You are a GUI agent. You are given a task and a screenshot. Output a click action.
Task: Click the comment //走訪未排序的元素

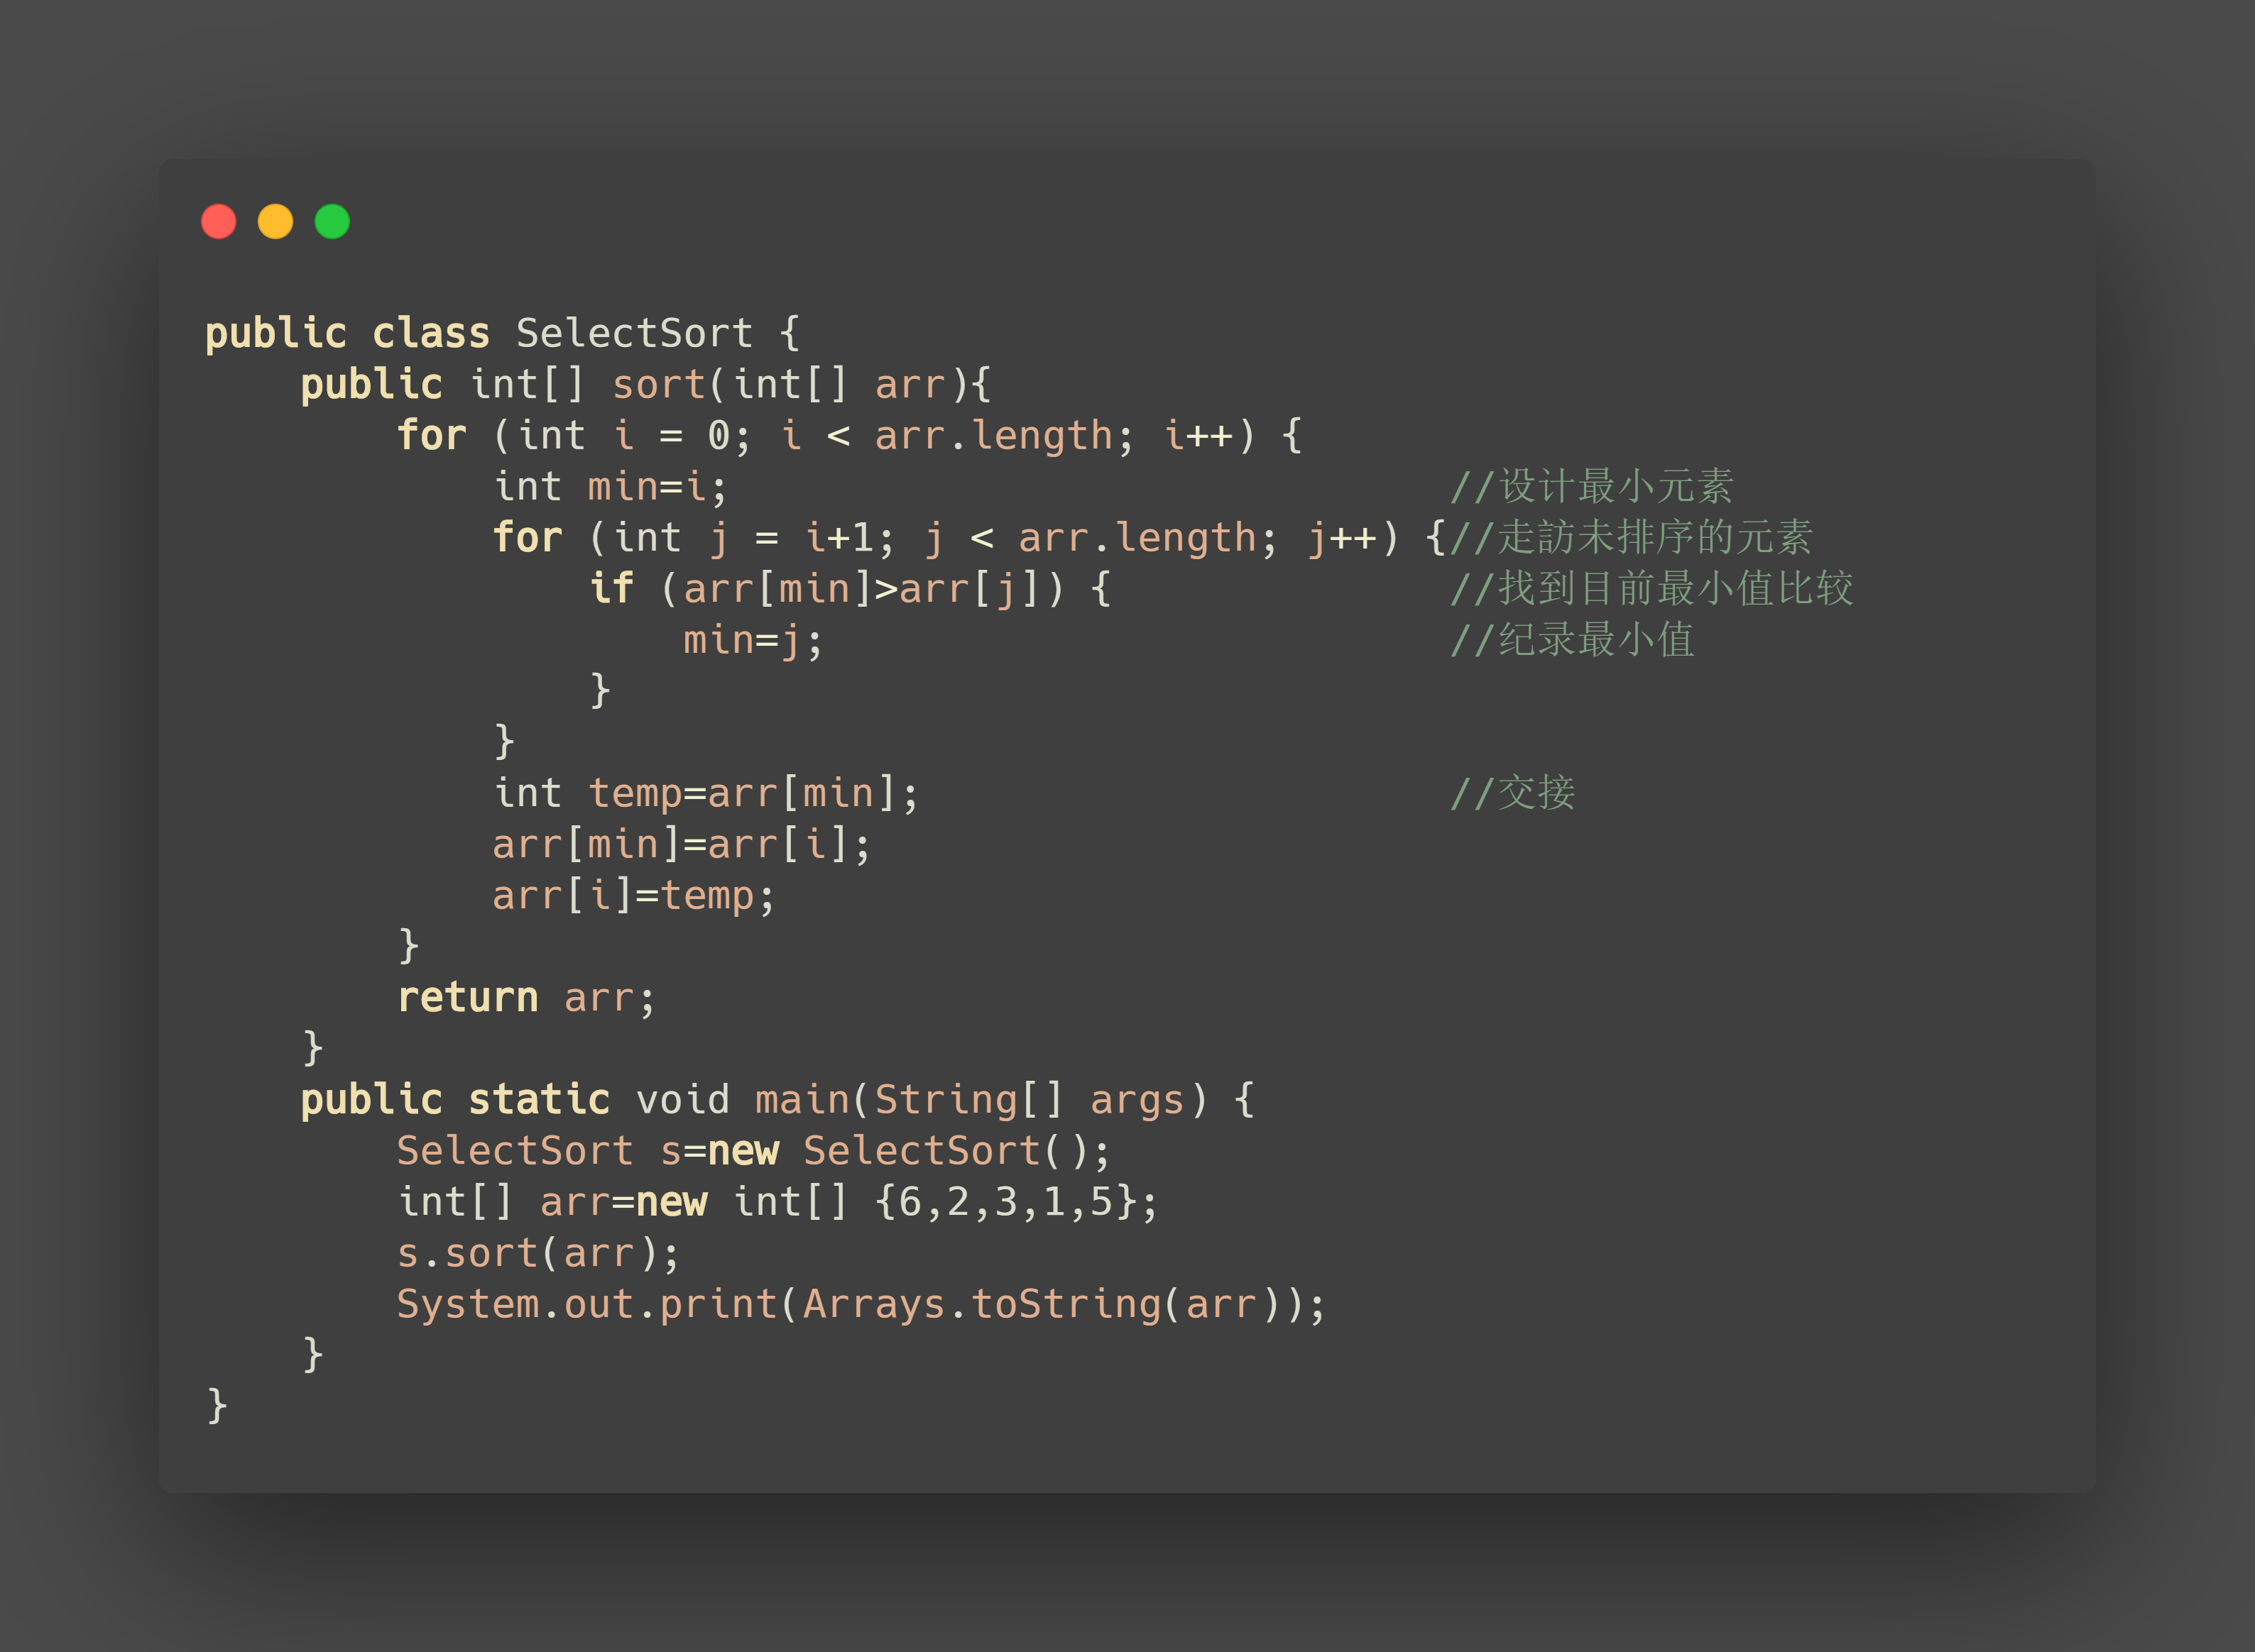tap(1631, 538)
